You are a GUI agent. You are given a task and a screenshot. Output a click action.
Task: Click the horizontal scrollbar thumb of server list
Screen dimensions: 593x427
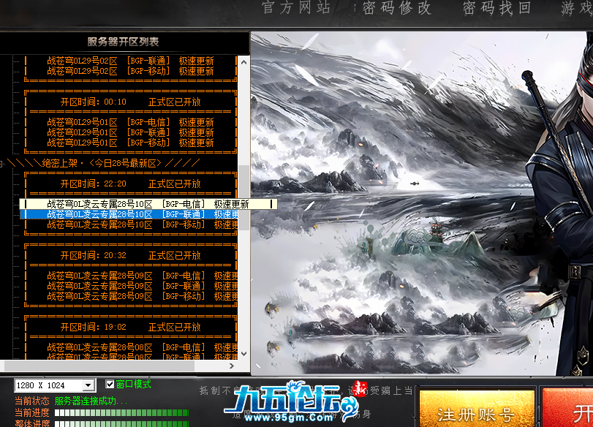click(99, 366)
